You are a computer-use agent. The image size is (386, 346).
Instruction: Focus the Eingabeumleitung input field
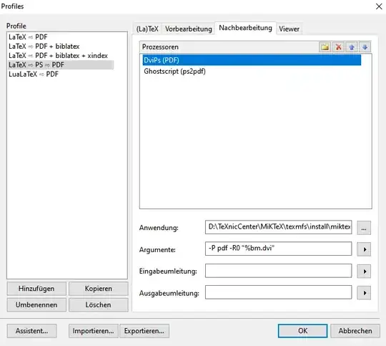coord(279,271)
